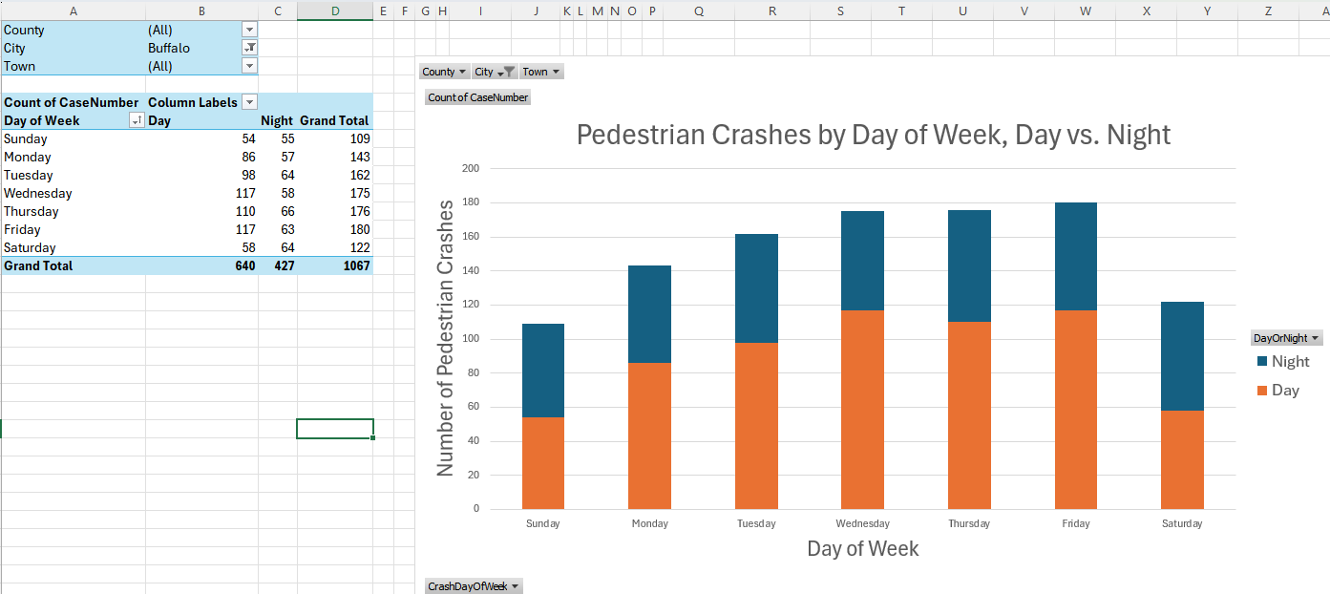The image size is (1330, 594).
Task: Click the orange Day segment of the Sunday bar
Action: coord(542,463)
